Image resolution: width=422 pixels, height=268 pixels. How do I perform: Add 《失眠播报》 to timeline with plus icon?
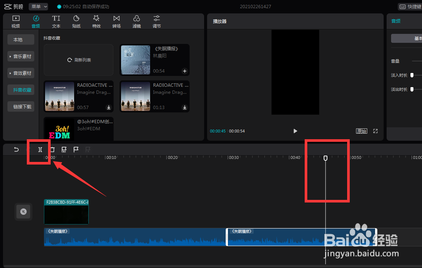click(x=185, y=71)
